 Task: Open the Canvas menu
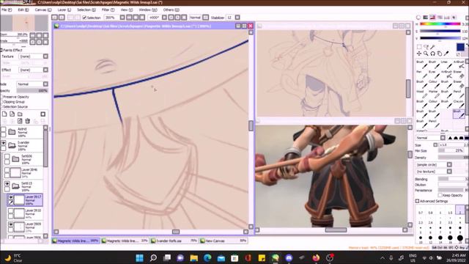(43, 10)
